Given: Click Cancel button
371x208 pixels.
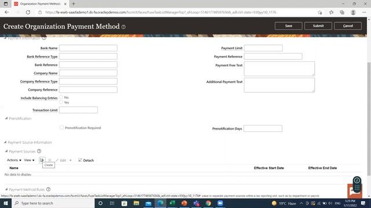Looking at the screenshot, I should [348, 26].
